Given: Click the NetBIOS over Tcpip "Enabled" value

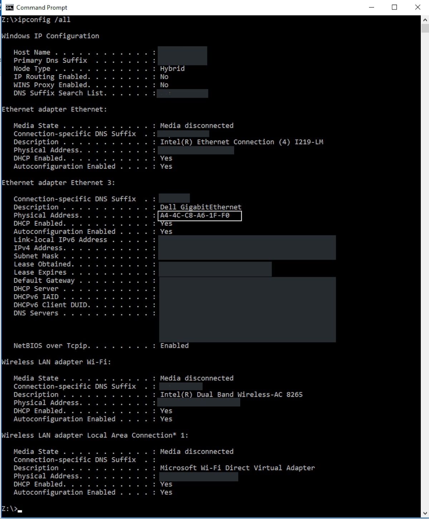Looking at the screenshot, I should tap(174, 346).
